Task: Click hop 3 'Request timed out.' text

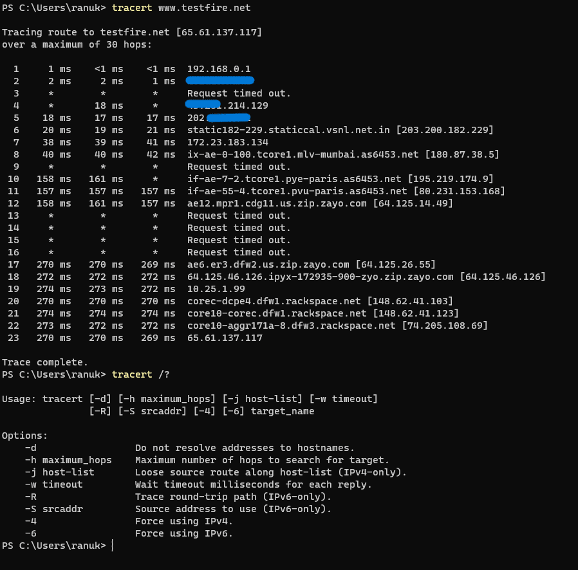Action: (x=239, y=93)
